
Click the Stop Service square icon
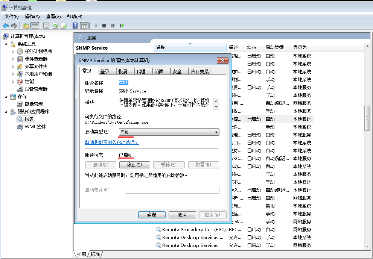tap(104, 26)
